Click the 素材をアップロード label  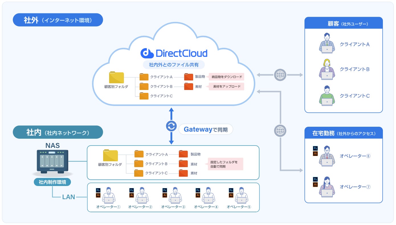(x=227, y=86)
